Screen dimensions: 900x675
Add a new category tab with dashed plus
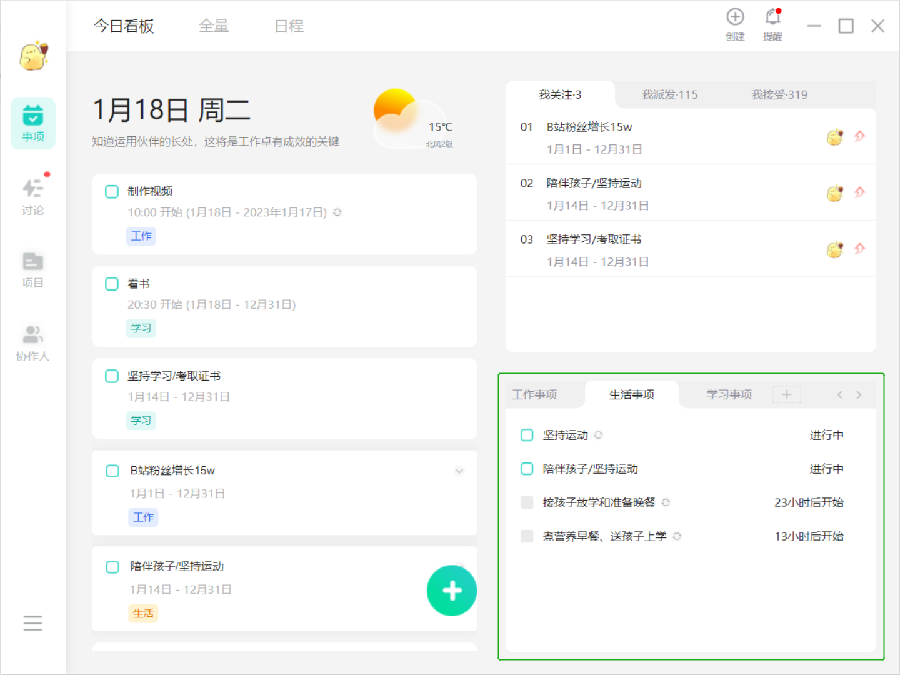click(x=786, y=395)
